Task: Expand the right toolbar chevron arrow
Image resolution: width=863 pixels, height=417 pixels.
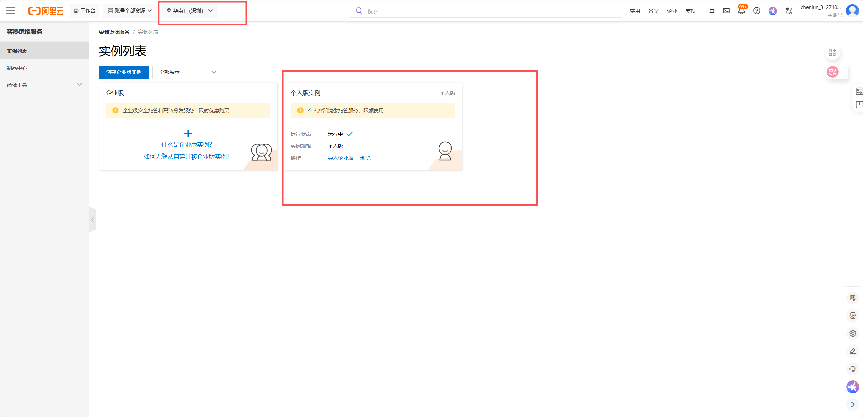Action: (853, 404)
